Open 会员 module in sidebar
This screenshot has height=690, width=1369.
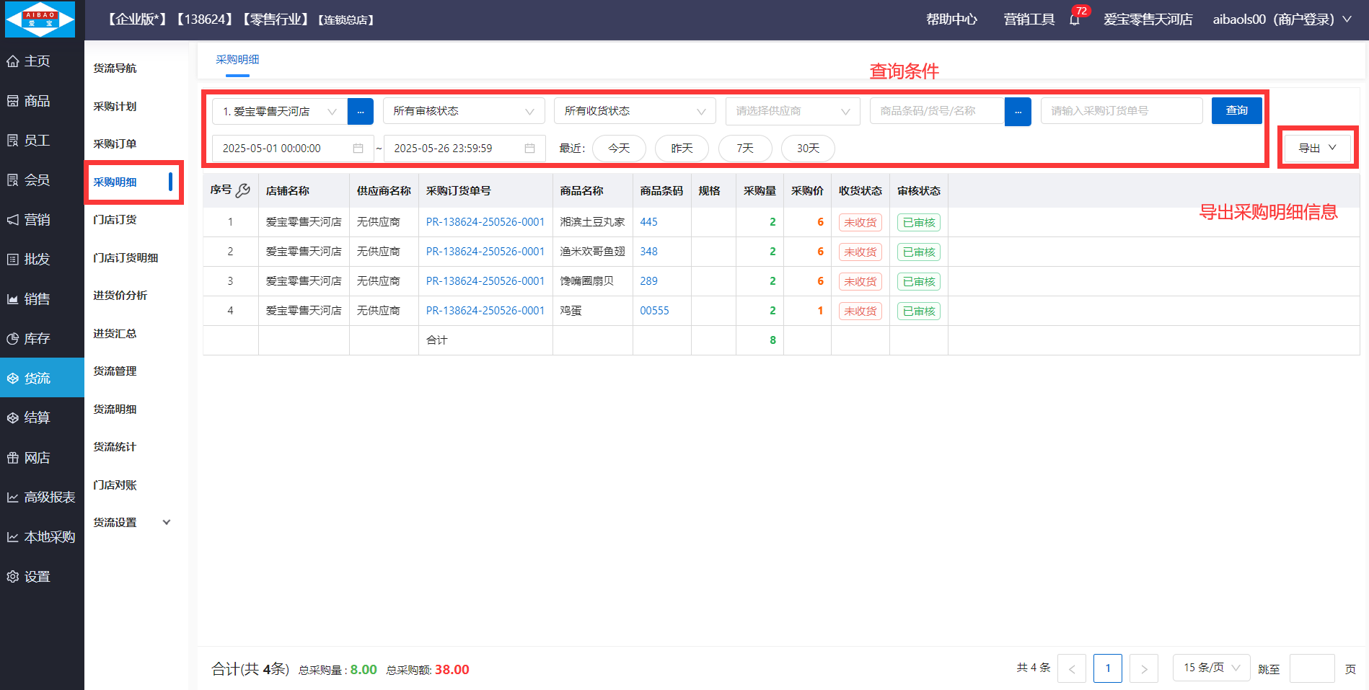tap(42, 180)
